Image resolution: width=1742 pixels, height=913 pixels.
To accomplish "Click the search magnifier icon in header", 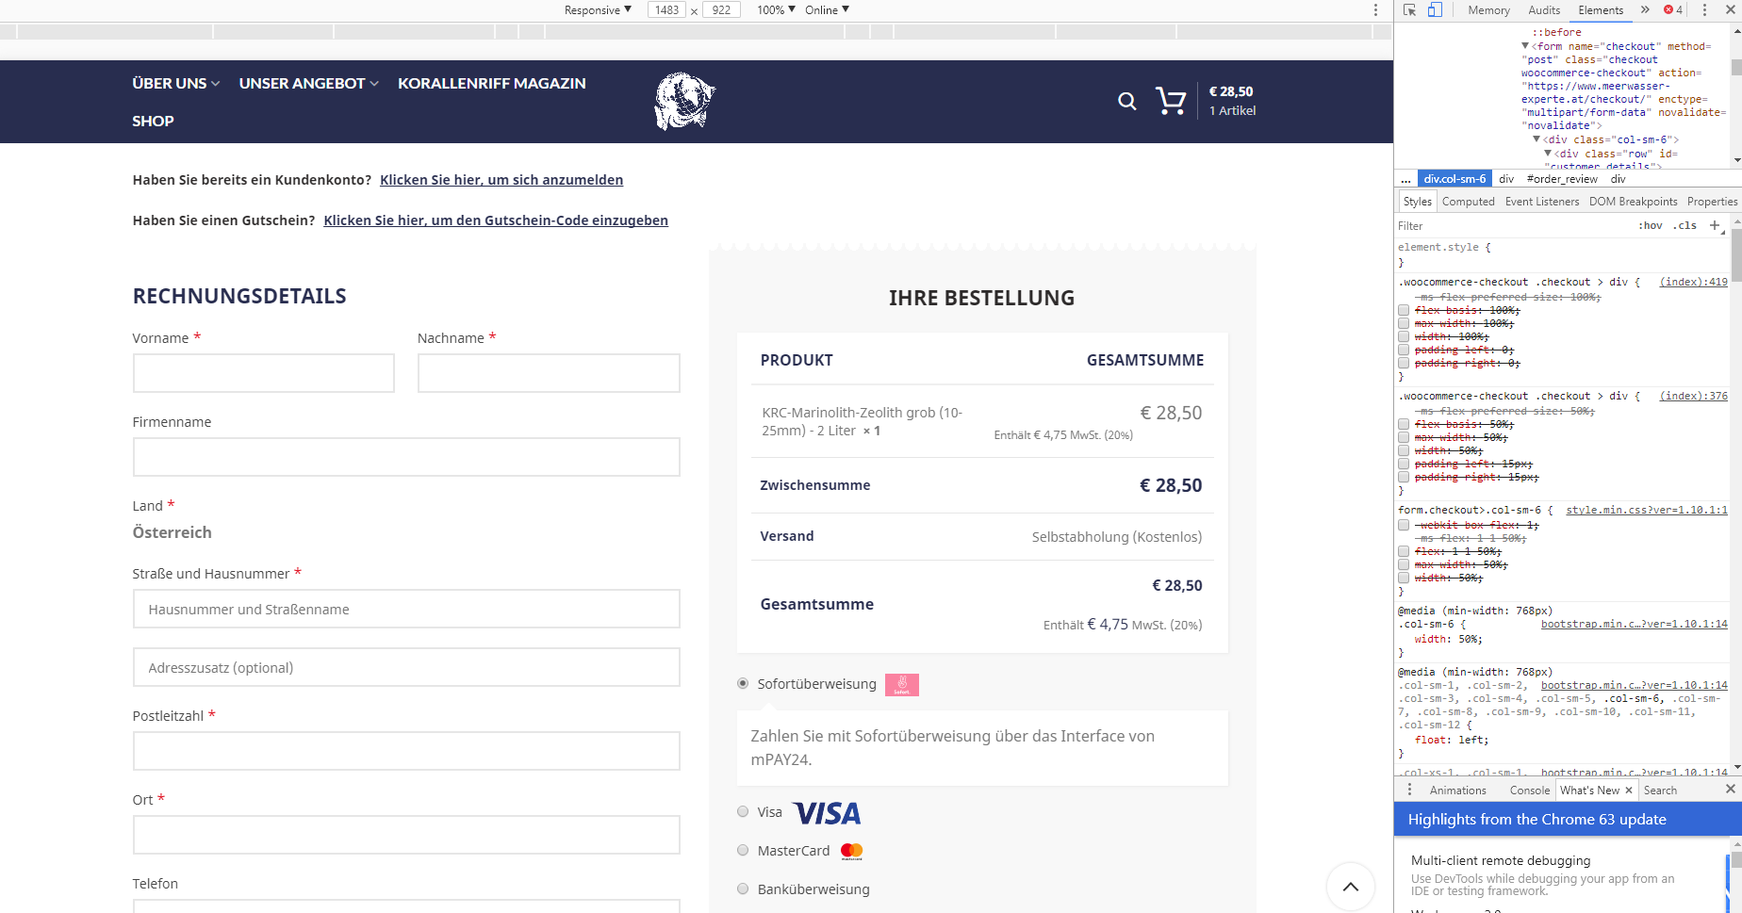I will [1126, 101].
